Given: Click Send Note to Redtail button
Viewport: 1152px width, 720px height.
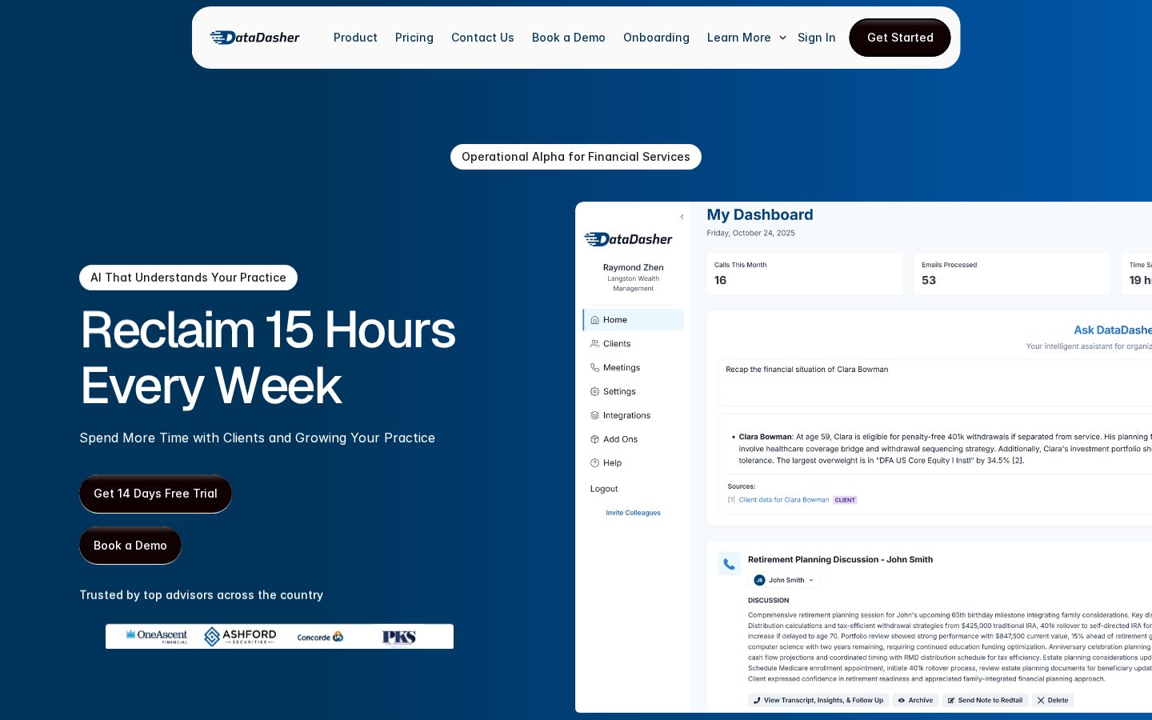Looking at the screenshot, I should click(x=985, y=700).
